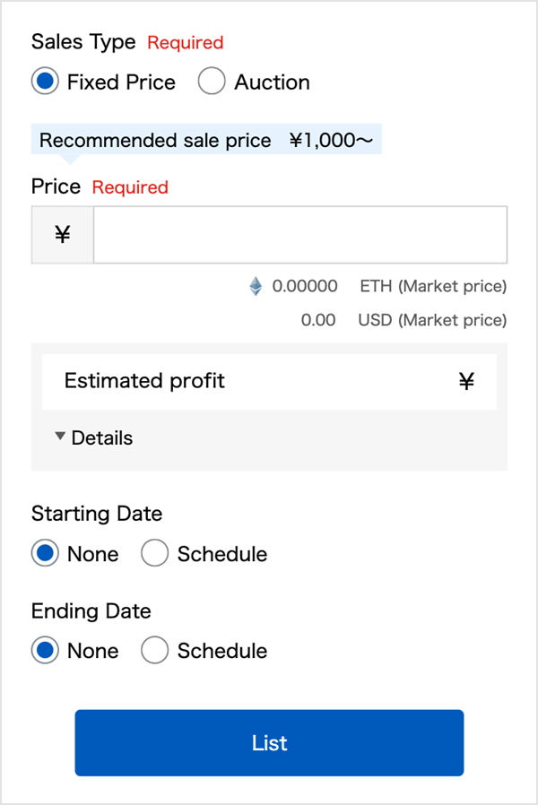Choose Auction as the sales type
The width and height of the screenshot is (538, 805).
point(212,82)
